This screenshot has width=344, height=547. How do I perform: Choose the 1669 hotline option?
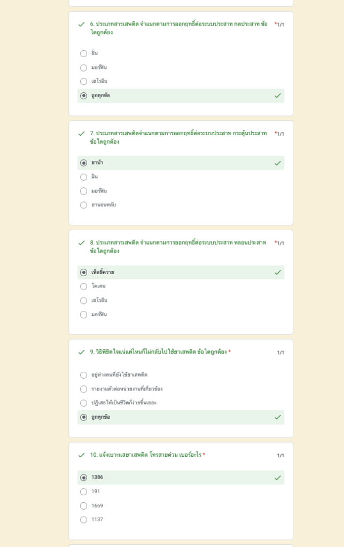83,506
